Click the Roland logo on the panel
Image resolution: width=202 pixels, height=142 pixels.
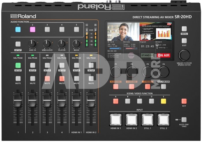(23, 16)
